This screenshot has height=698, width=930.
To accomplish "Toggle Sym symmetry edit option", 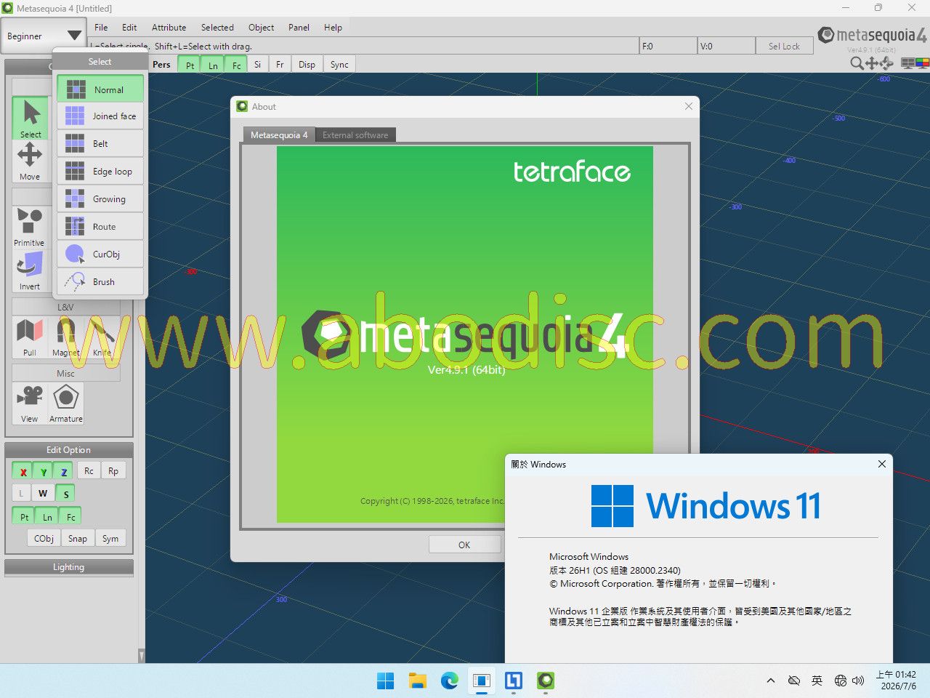I will [110, 538].
